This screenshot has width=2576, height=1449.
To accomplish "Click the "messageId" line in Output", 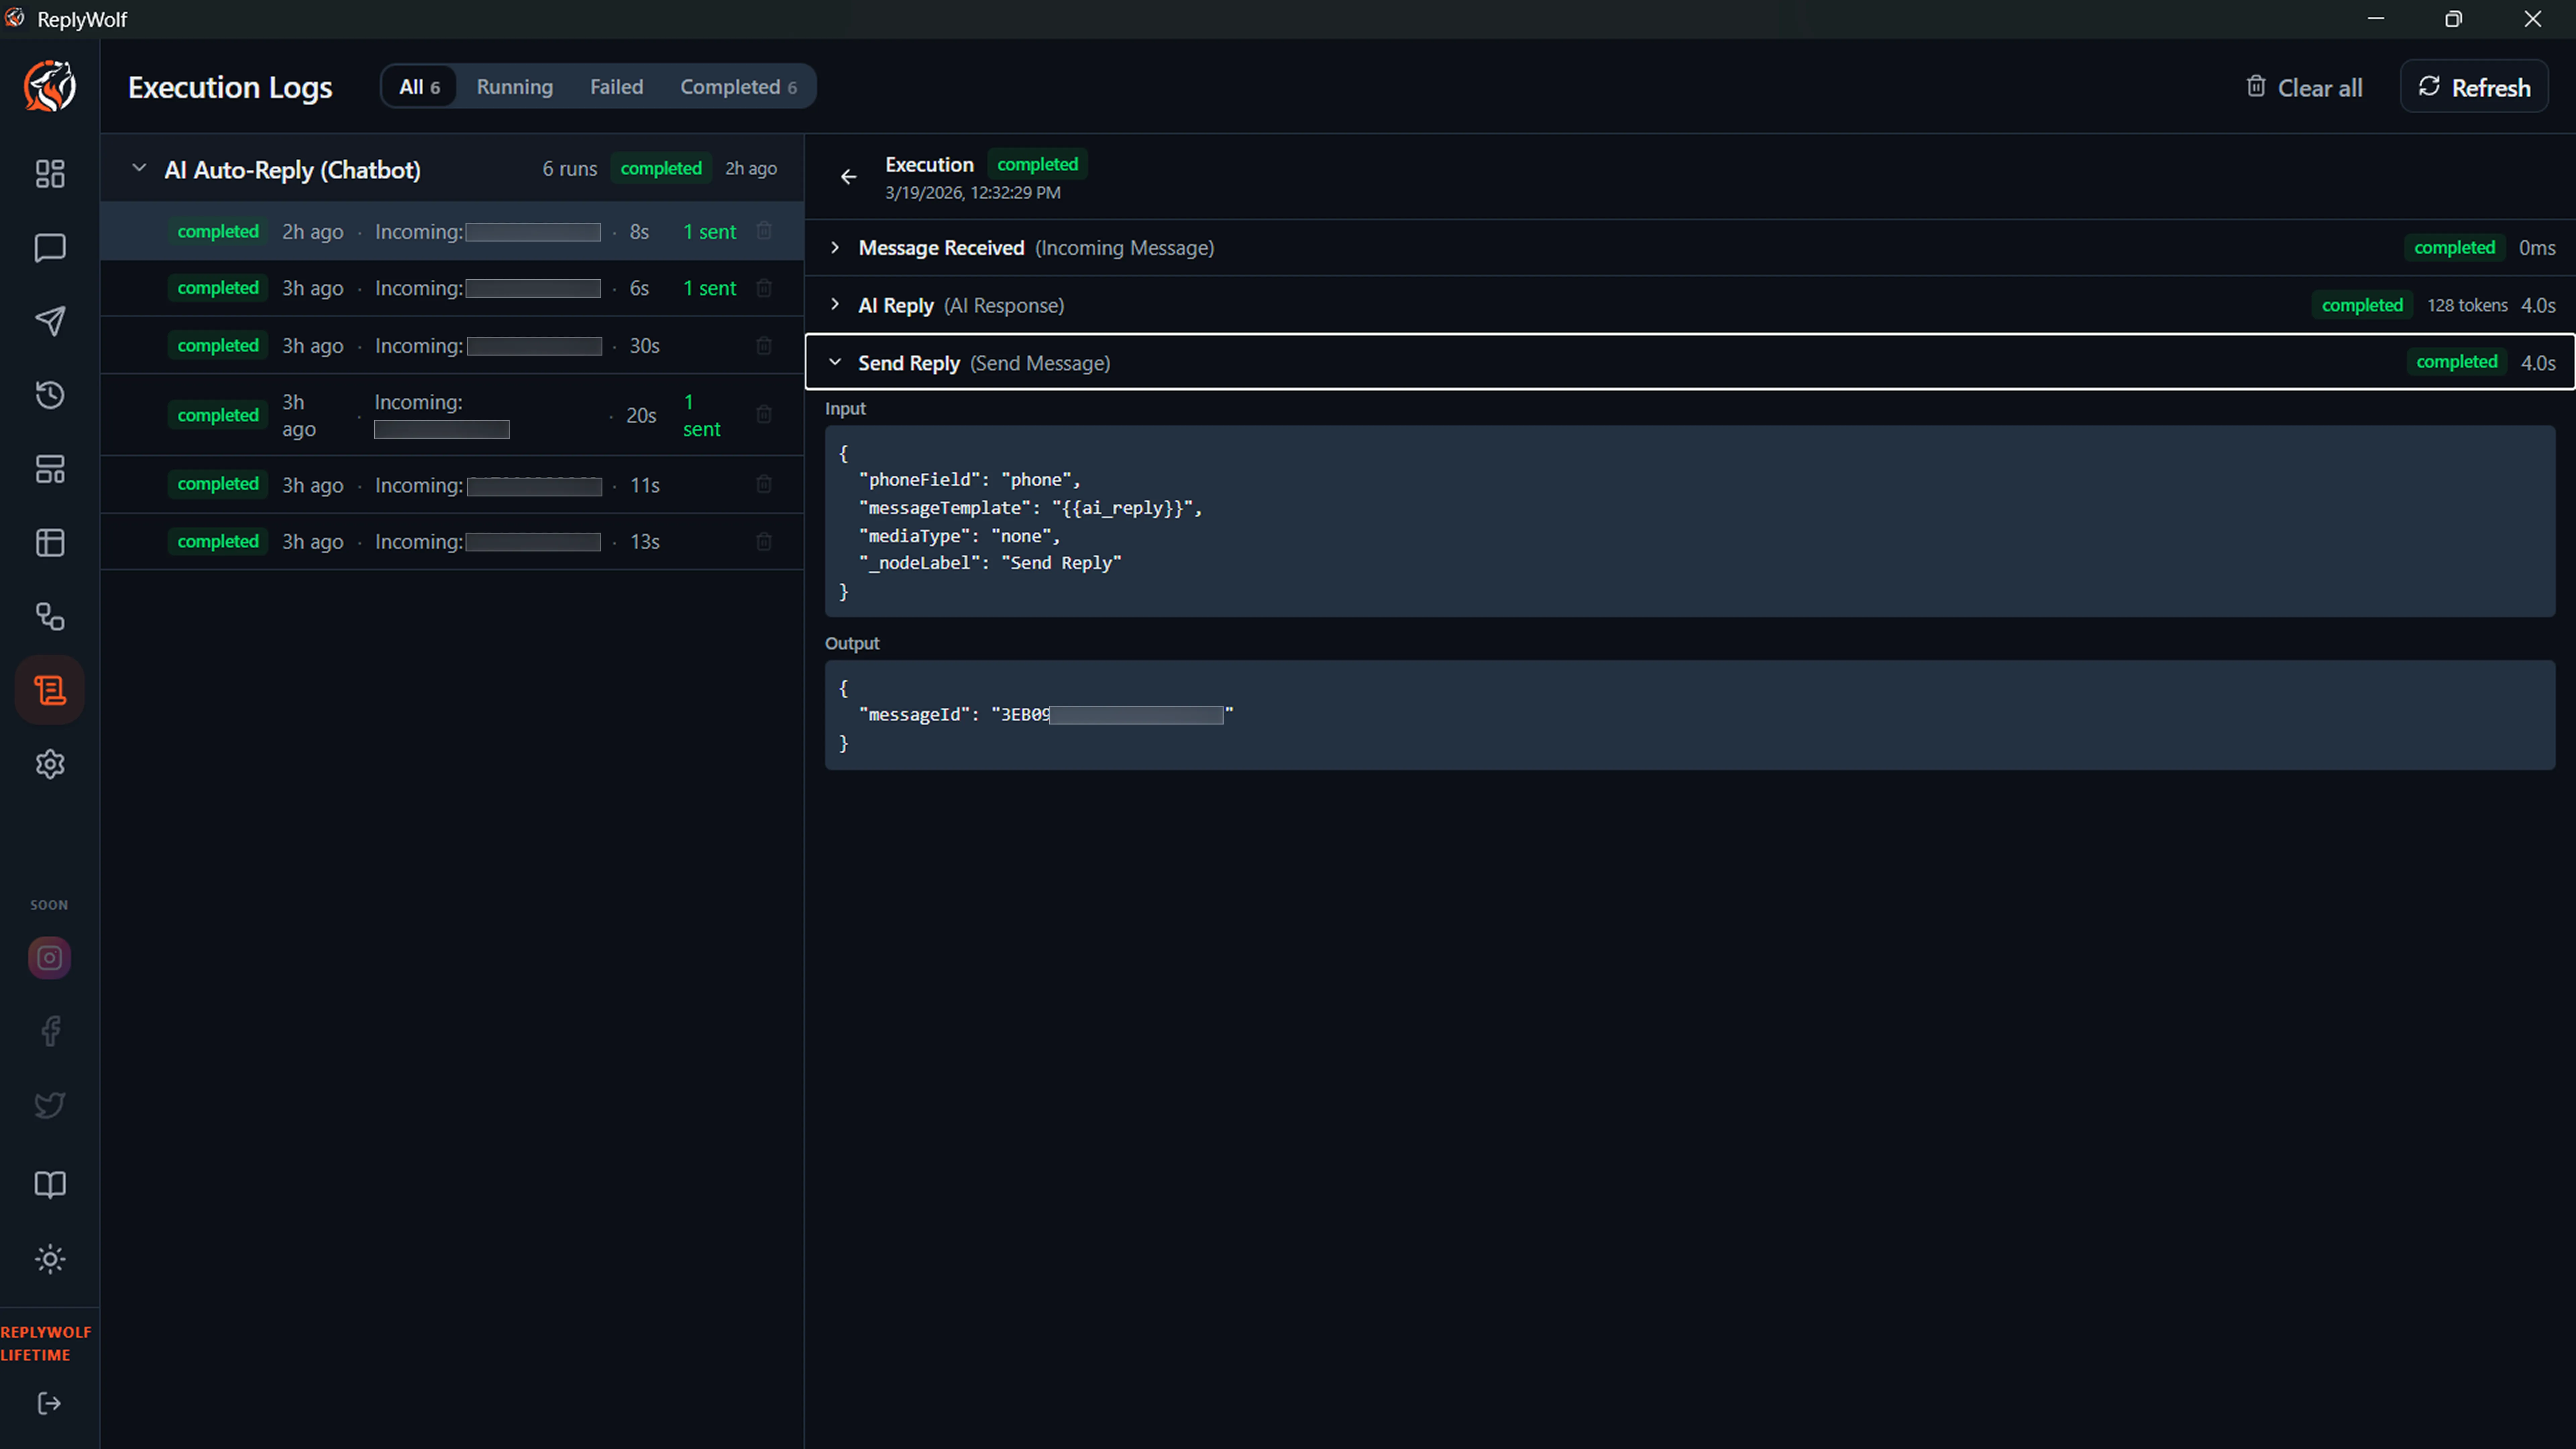I will tap(1046, 715).
